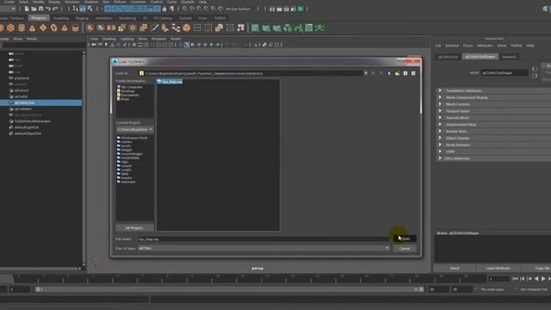Click the File name input field

pyautogui.click(x=263, y=239)
